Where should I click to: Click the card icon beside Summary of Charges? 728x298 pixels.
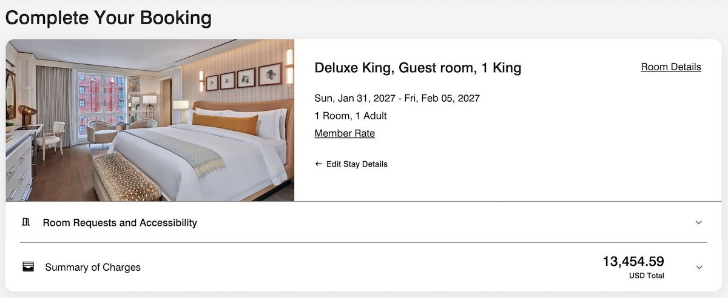pyautogui.click(x=28, y=267)
